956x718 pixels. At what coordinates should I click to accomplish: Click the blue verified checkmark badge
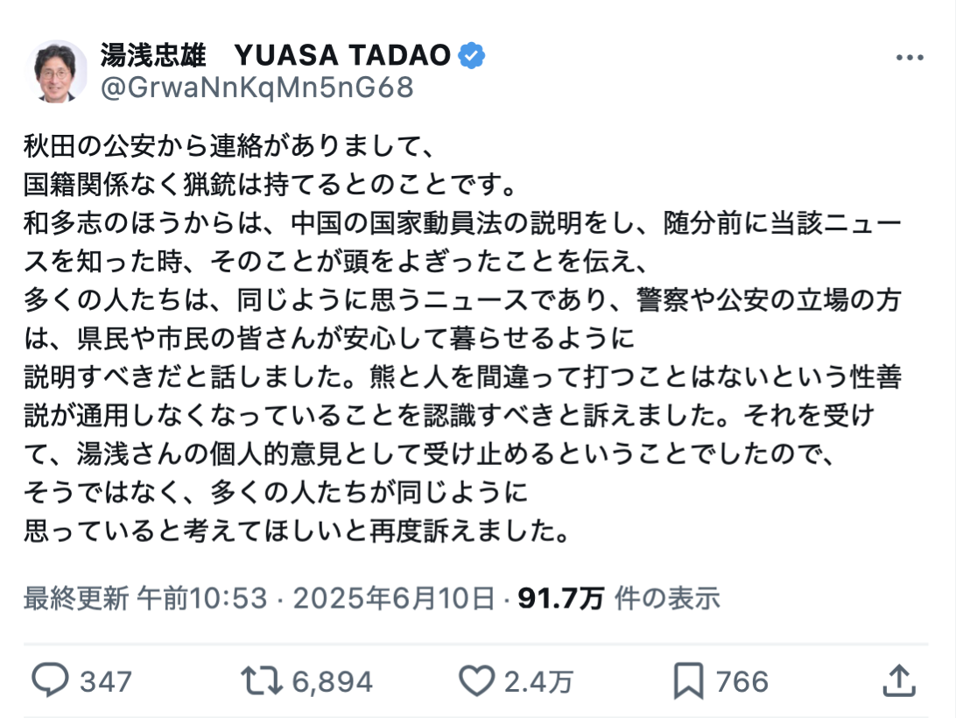[x=471, y=55]
